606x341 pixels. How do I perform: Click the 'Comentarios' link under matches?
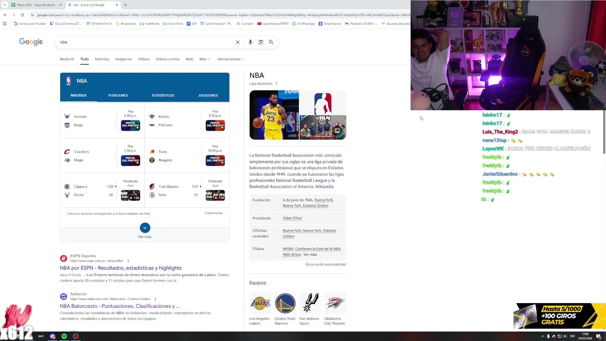[214, 213]
